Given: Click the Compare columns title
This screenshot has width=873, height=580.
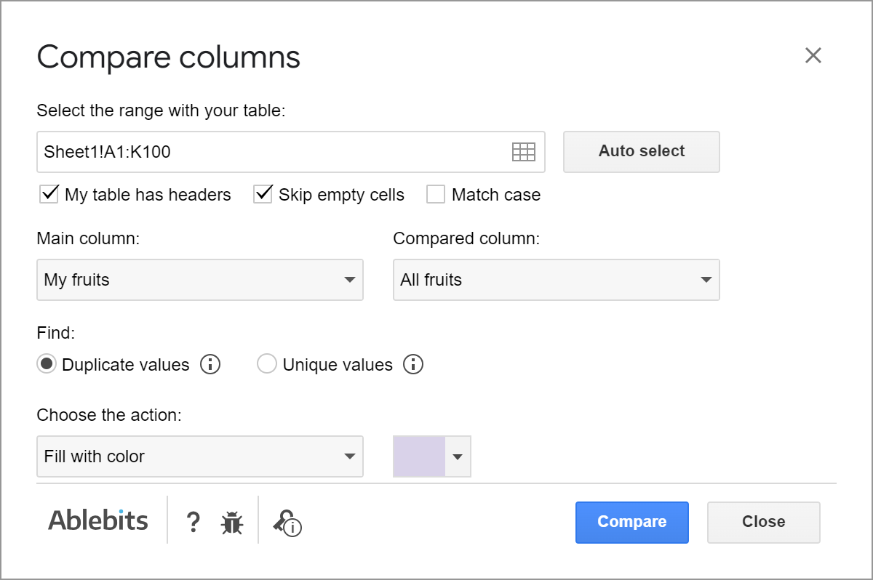Looking at the screenshot, I should (169, 57).
